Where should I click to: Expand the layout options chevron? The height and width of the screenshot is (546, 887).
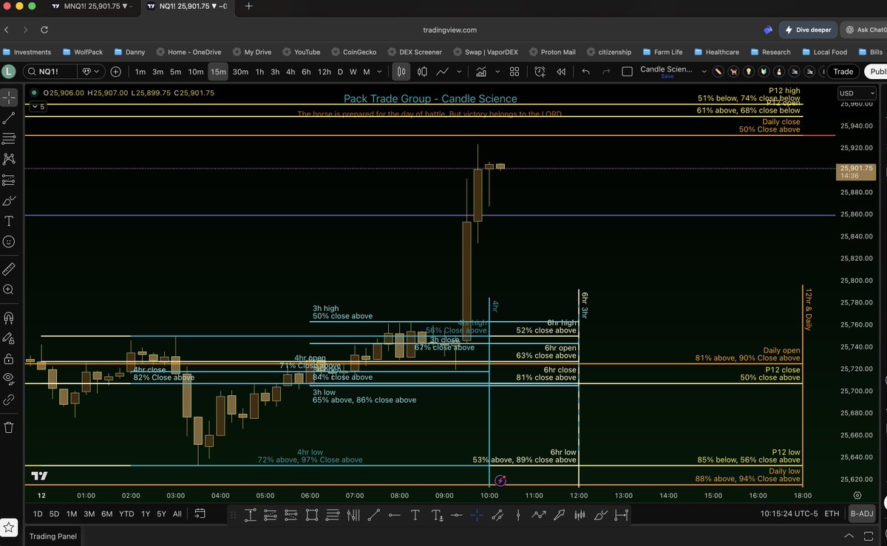[704, 72]
